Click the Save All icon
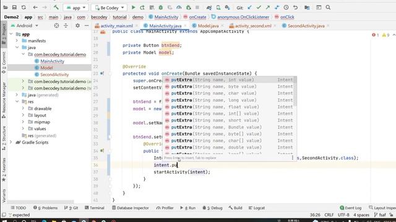 click(14, 7)
